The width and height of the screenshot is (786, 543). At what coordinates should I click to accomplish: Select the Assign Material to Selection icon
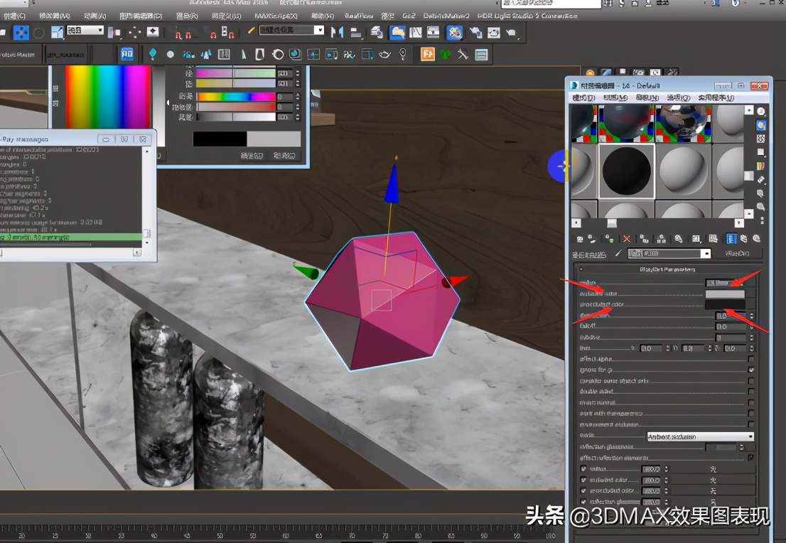(608, 238)
